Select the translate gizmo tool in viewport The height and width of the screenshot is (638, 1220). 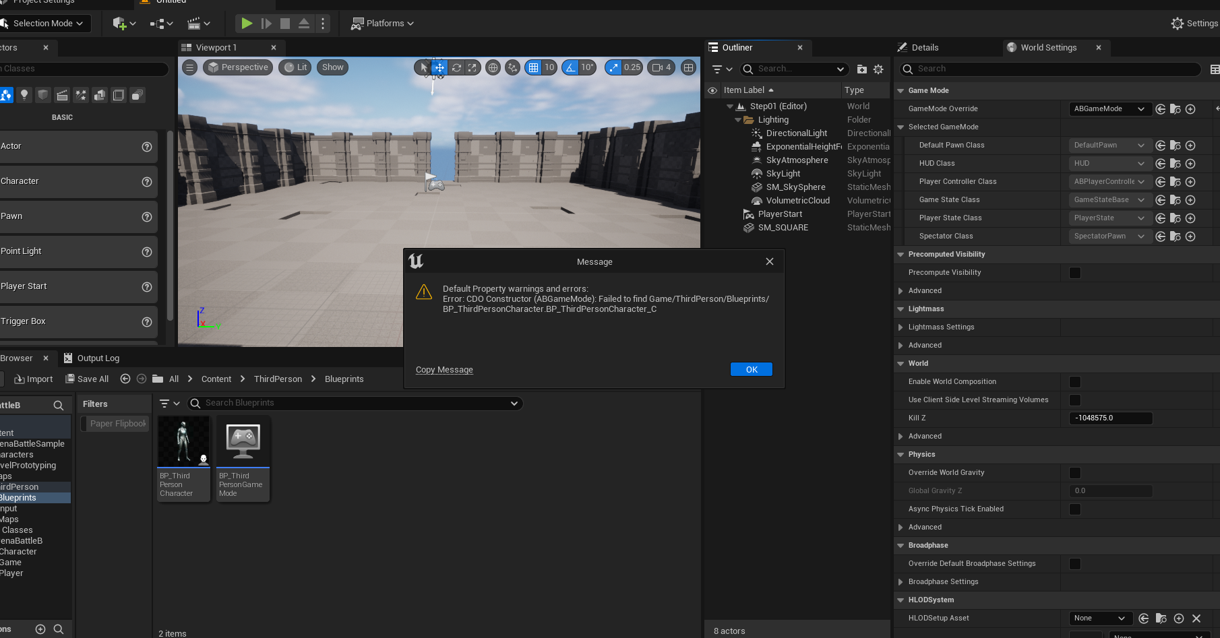click(439, 67)
